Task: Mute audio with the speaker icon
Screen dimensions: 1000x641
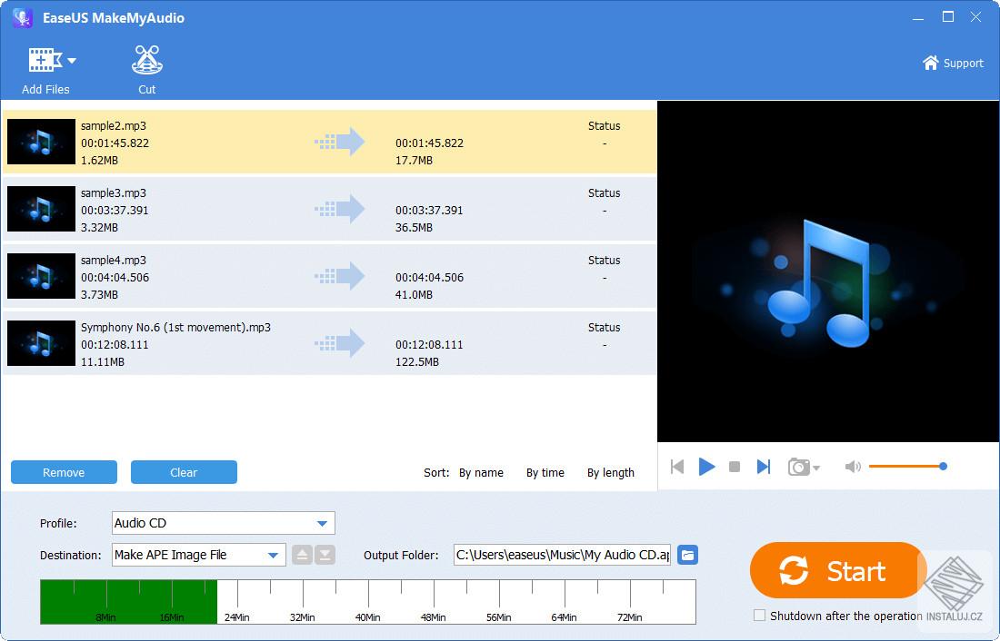Action: 852,466
